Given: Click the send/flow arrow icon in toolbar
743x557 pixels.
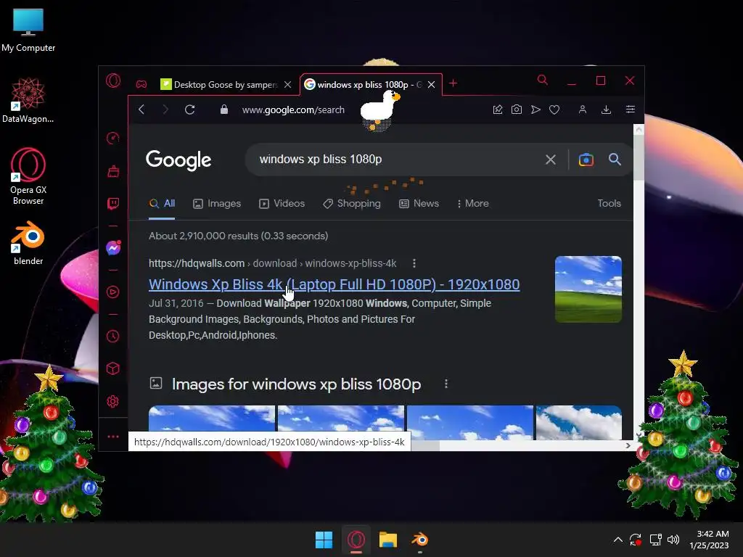Looking at the screenshot, I should pos(535,110).
